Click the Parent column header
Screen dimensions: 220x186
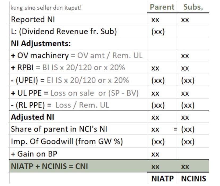(162, 7)
